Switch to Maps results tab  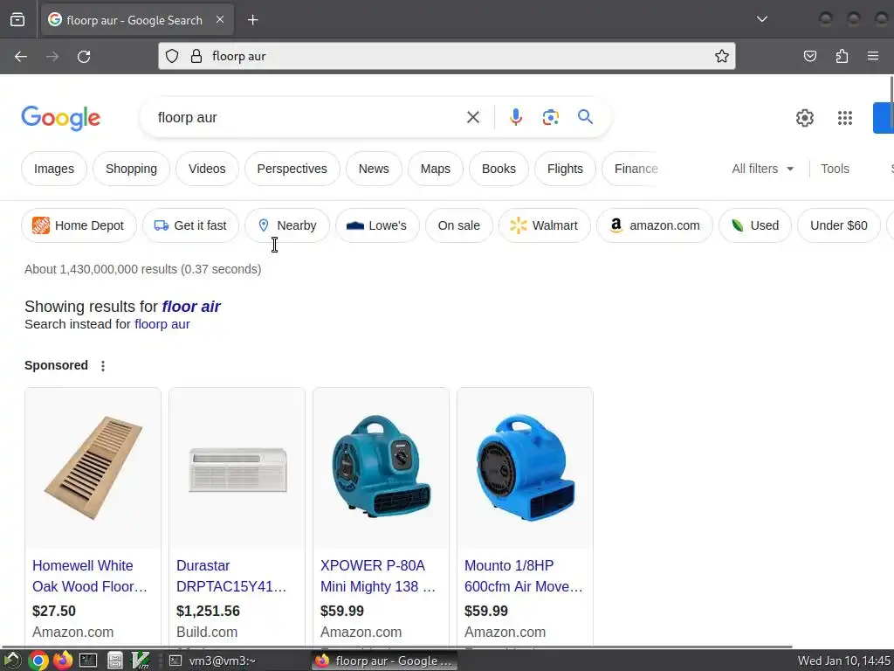coord(435,169)
